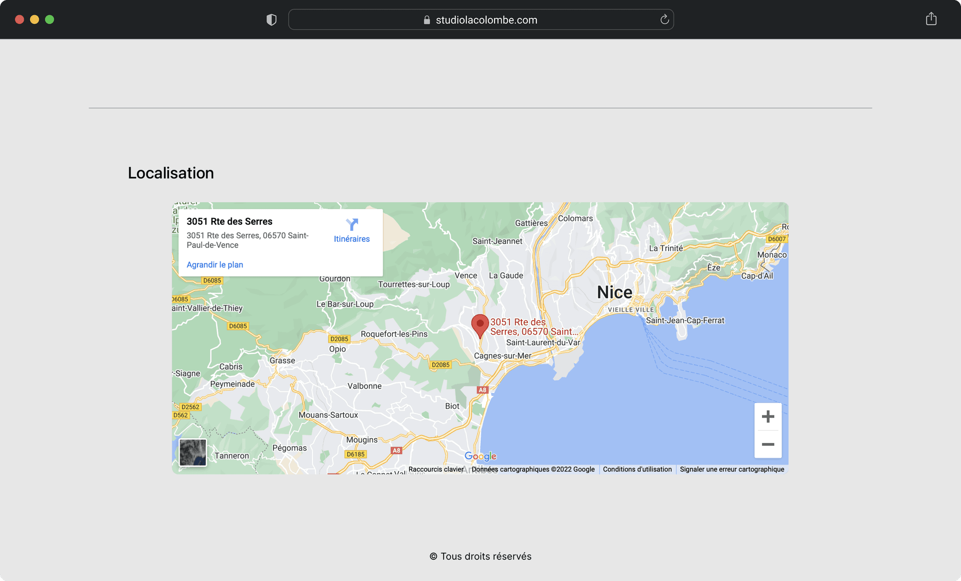This screenshot has height=581, width=961.
Task: Click Agrandir le plan link
Action: pos(215,265)
